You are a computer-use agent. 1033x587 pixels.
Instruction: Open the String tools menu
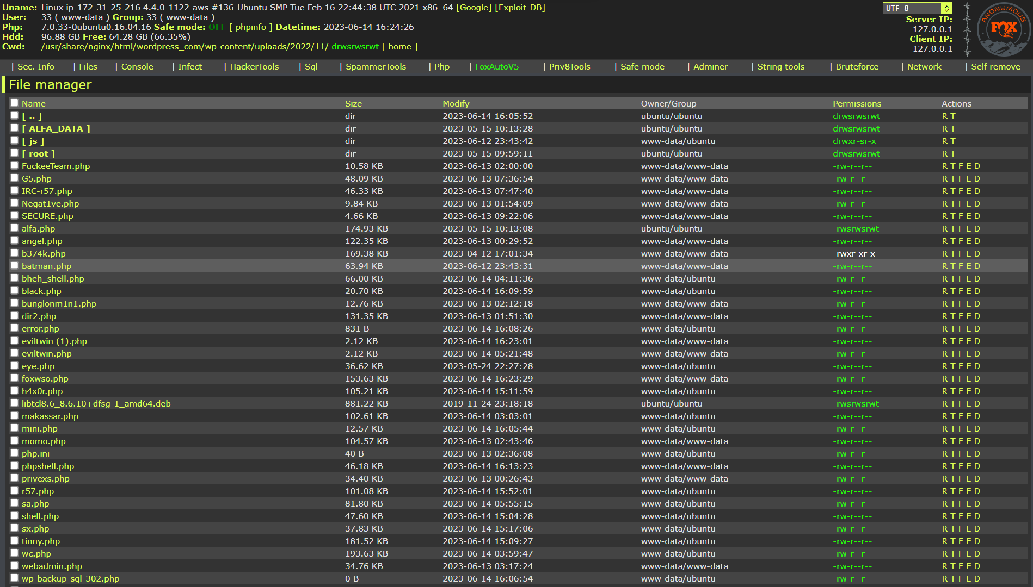(781, 67)
